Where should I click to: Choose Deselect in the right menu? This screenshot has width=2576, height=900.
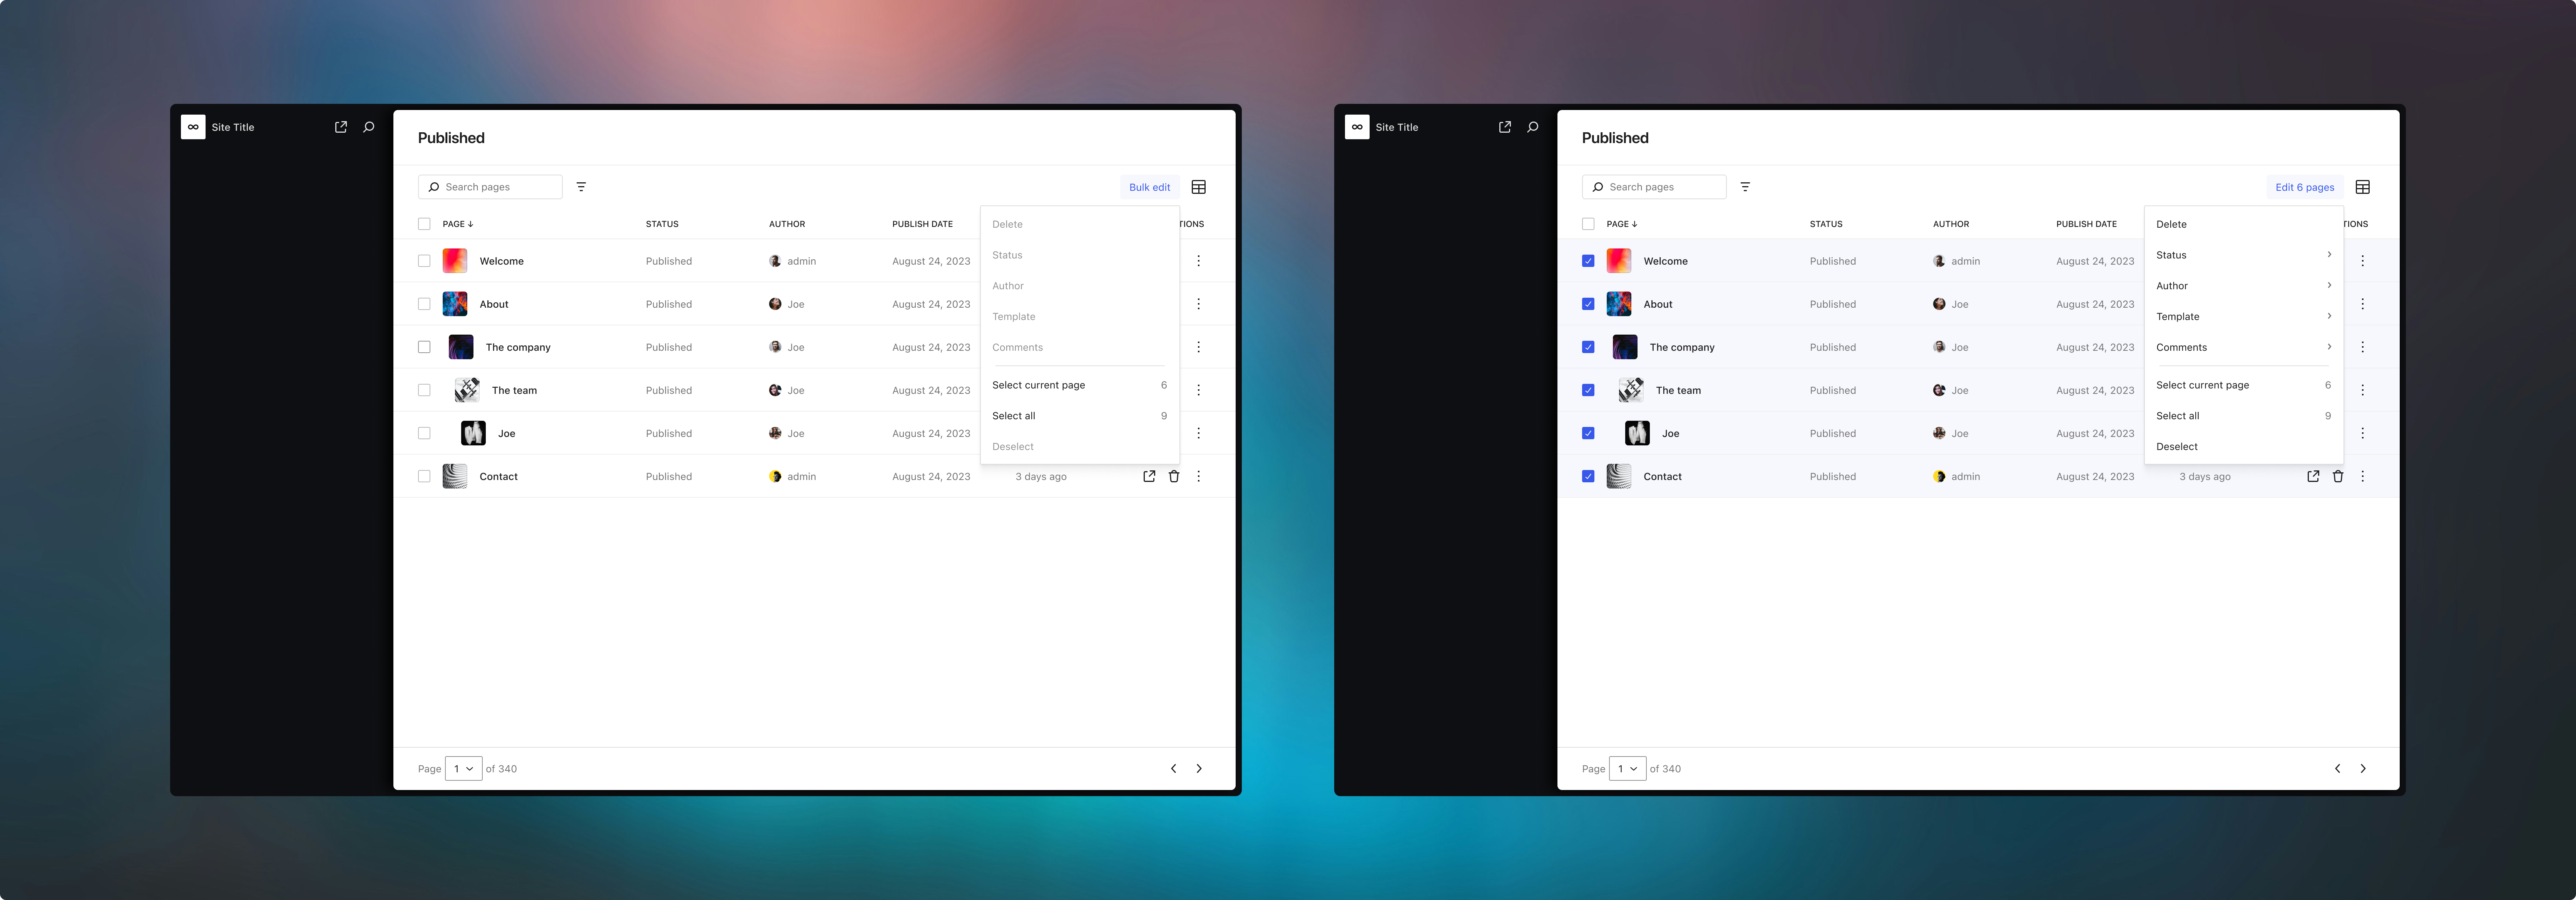[2177, 447]
